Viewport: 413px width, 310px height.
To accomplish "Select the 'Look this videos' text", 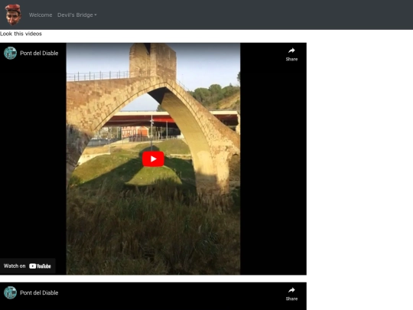I will tap(21, 34).
